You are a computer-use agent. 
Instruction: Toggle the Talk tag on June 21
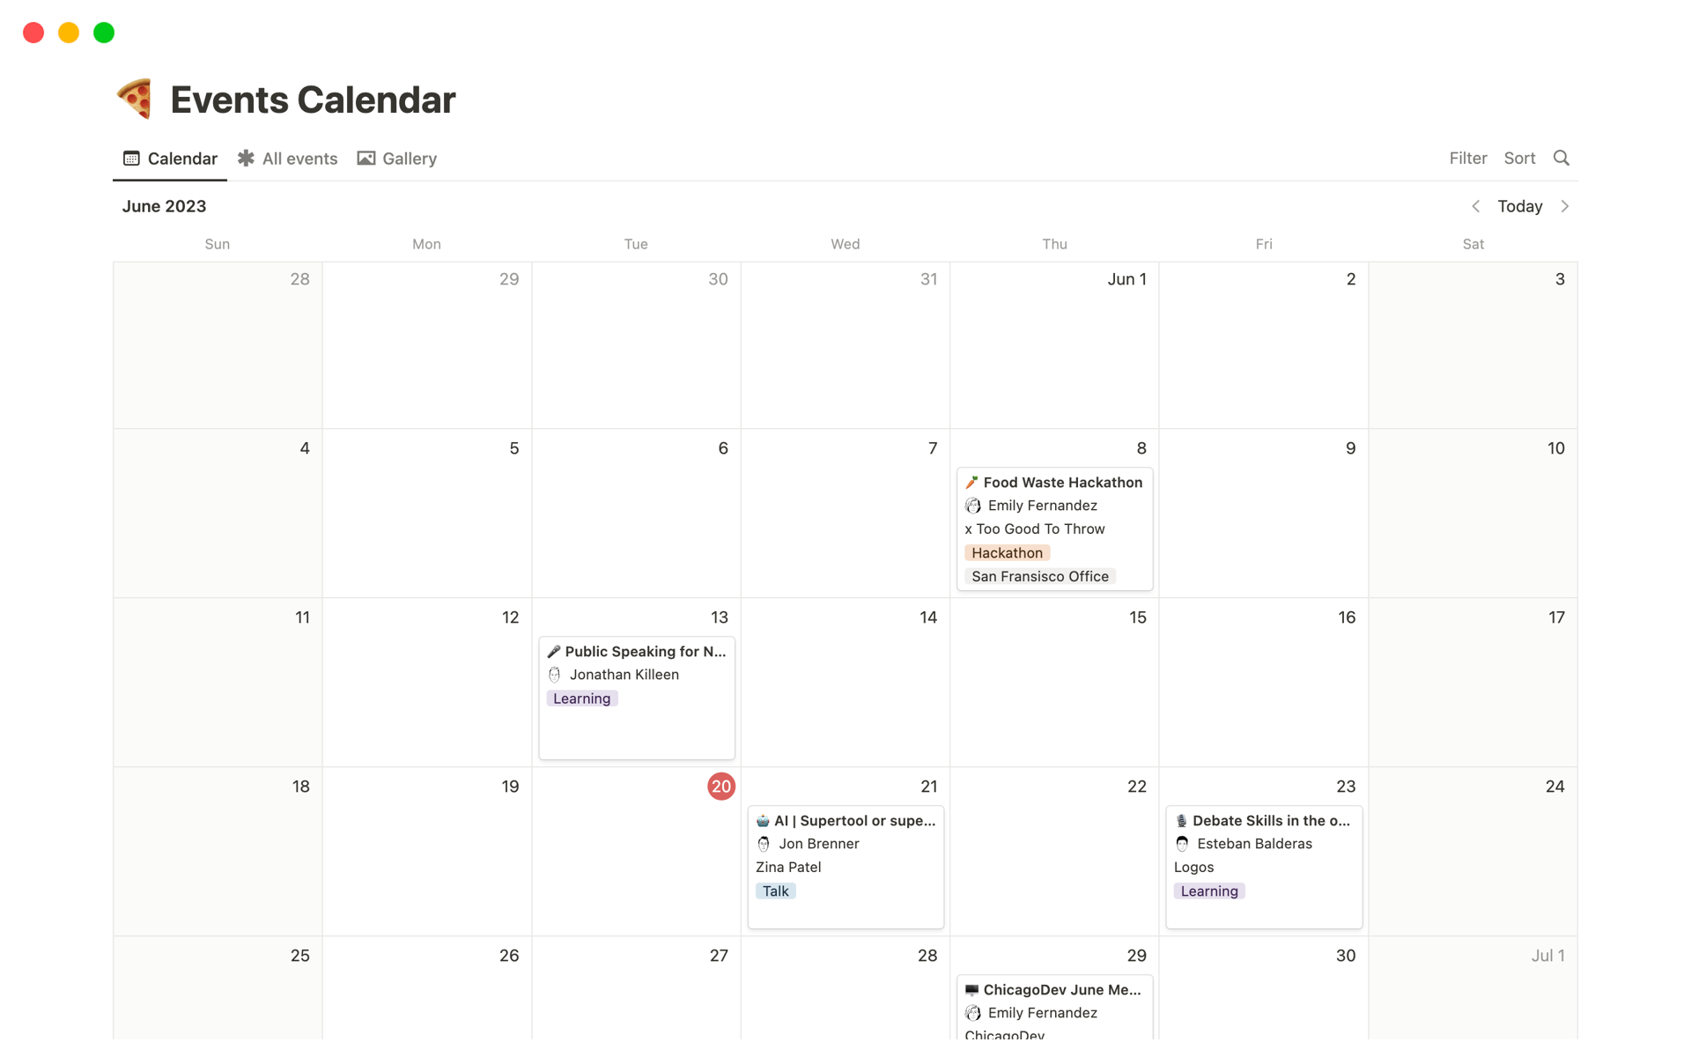click(x=774, y=891)
